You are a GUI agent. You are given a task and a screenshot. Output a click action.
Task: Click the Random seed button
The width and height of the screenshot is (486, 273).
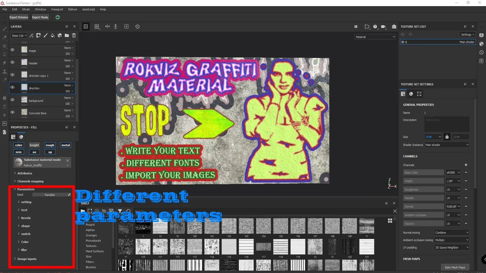[x=50, y=195]
